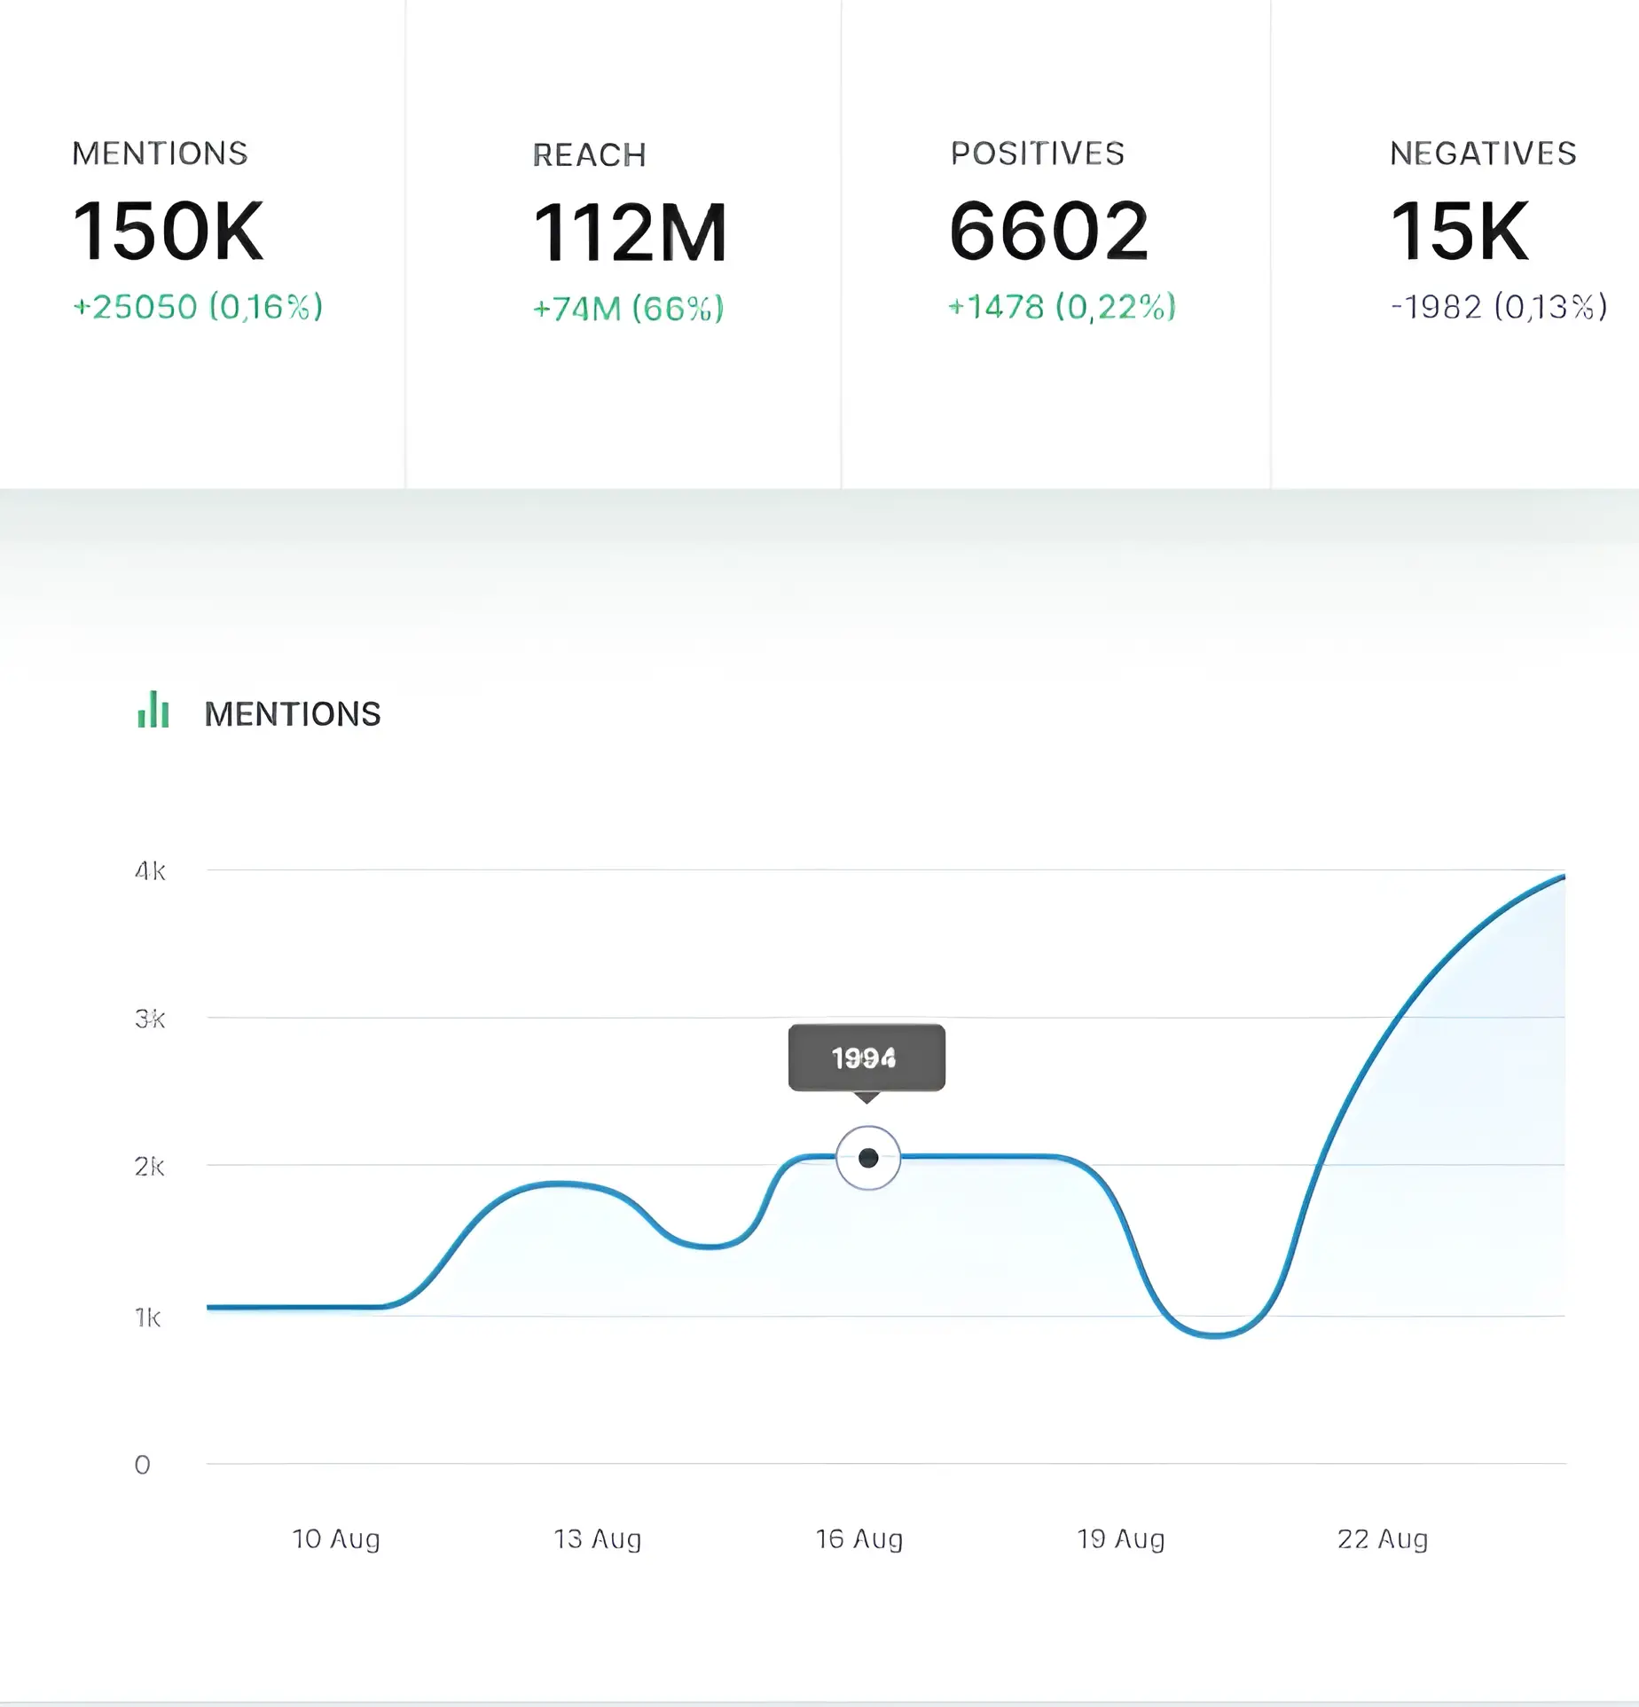Viewport: 1639px width, 1707px height.
Task: Click the MENTIONS label in the top card
Action: [x=161, y=153]
